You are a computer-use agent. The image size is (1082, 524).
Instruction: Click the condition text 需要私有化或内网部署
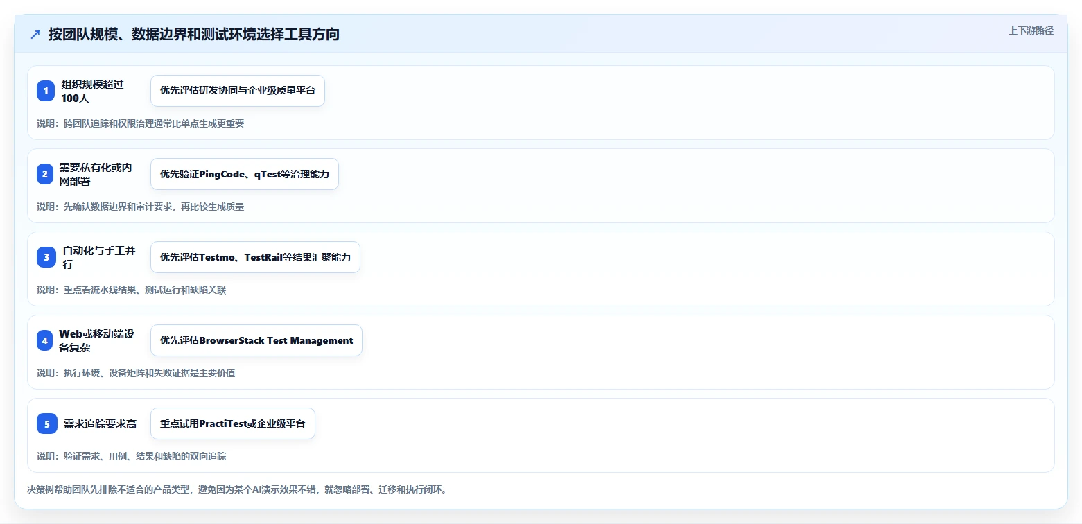(96, 174)
